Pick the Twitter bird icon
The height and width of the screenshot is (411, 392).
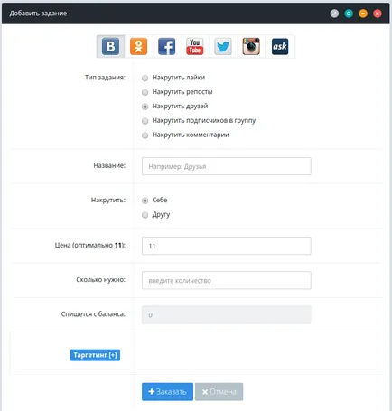[x=223, y=46]
